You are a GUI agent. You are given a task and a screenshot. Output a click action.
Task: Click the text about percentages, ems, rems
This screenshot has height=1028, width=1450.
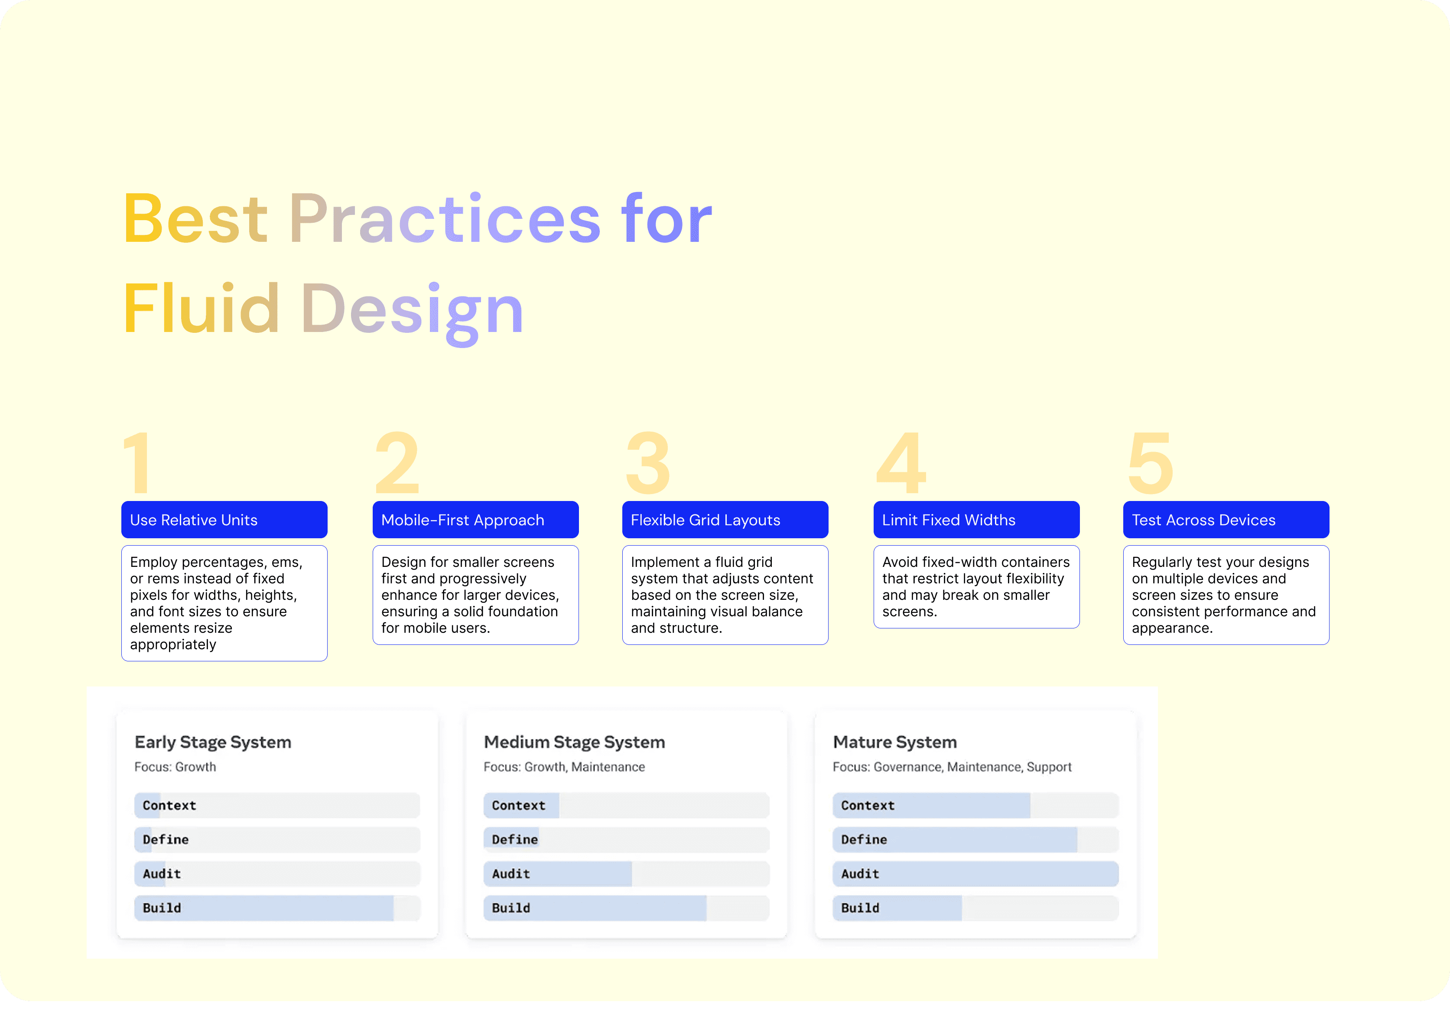[224, 602]
